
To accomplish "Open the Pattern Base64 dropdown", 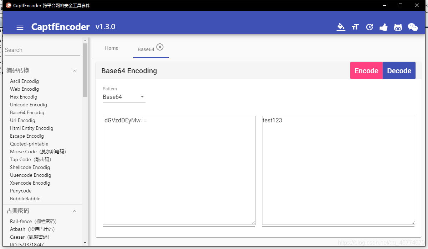I will pyautogui.click(x=124, y=97).
